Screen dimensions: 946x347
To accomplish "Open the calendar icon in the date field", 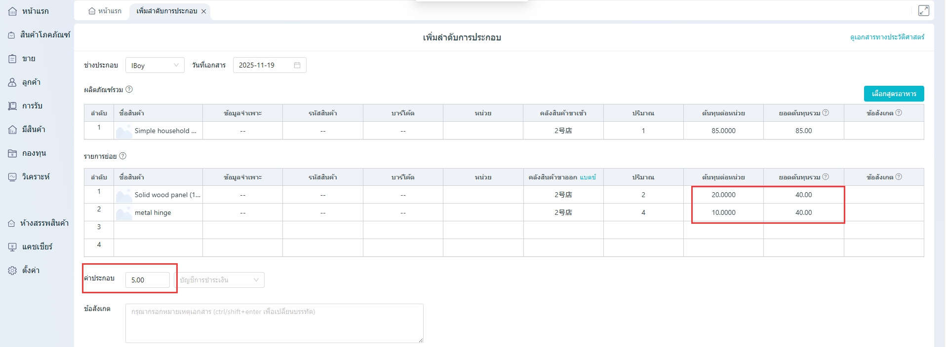I will point(297,65).
